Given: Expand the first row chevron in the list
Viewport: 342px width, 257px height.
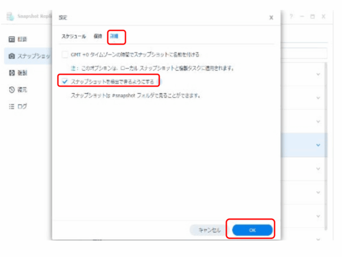Looking at the screenshot, I should pos(318,74).
